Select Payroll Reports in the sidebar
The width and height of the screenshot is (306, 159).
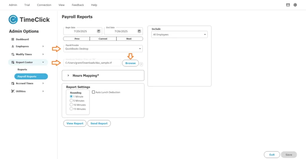click(31, 77)
